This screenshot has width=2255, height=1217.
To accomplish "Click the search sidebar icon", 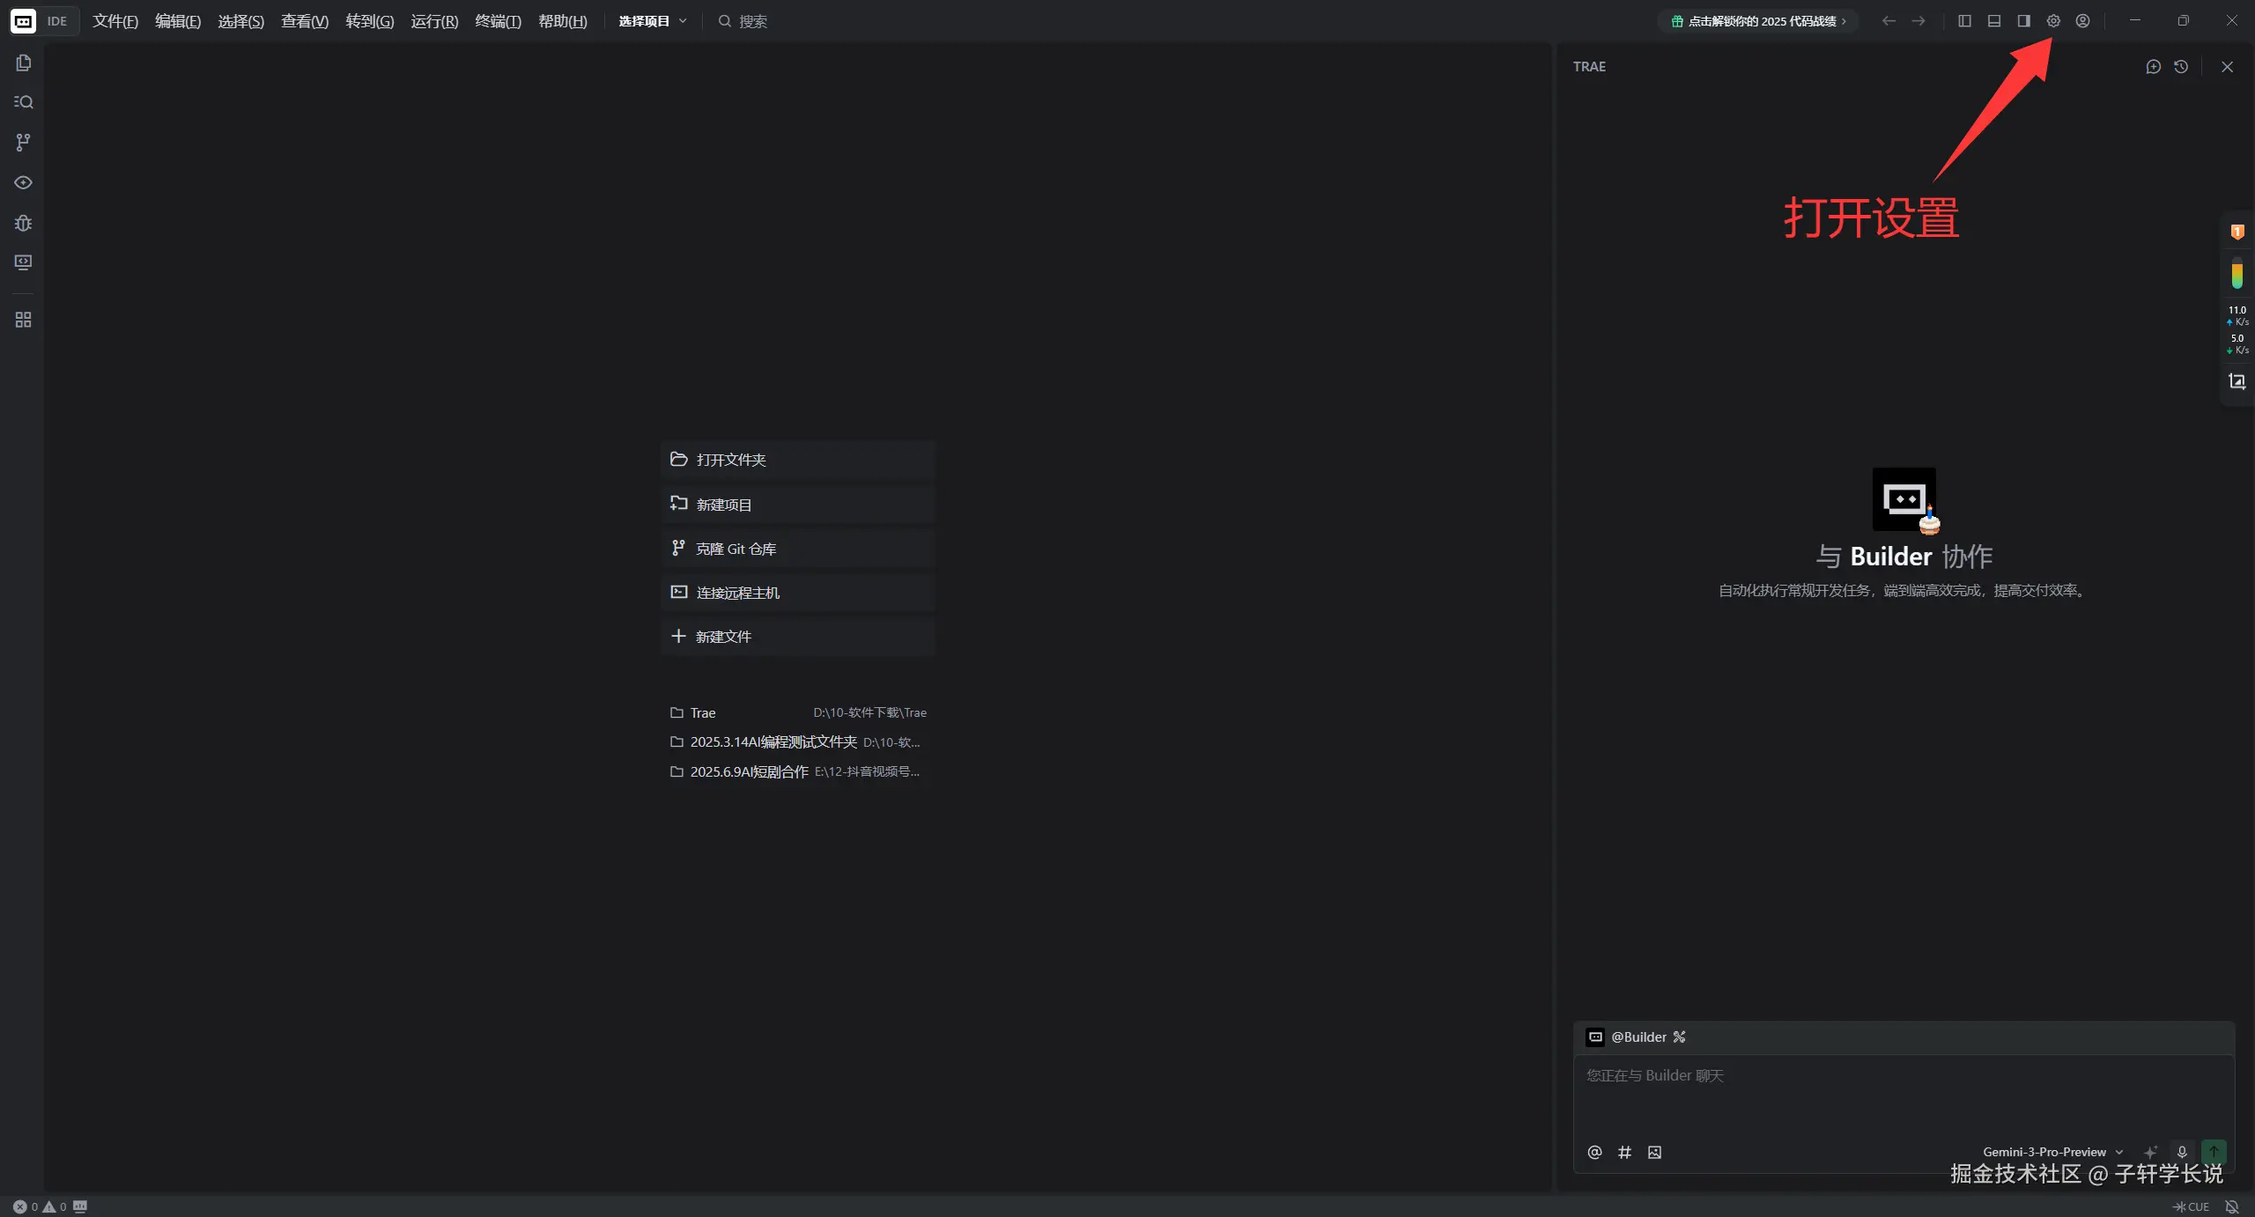I will [24, 102].
